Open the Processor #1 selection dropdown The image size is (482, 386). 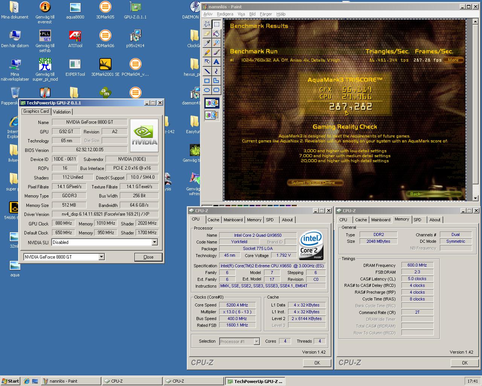(239, 342)
